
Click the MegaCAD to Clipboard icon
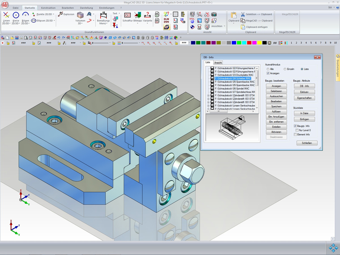coord(243,21)
